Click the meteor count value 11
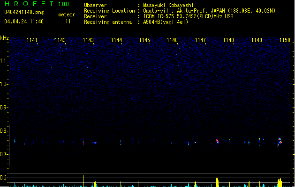 tap(68, 22)
